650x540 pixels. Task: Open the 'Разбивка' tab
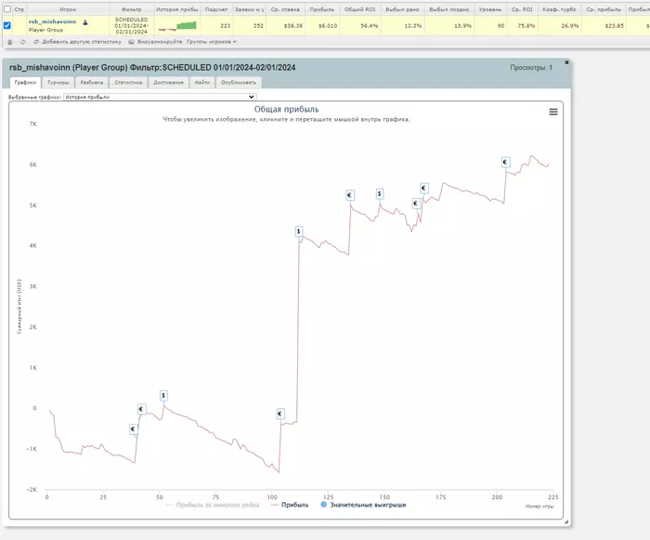pyautogui.click(x=92, y=82)
